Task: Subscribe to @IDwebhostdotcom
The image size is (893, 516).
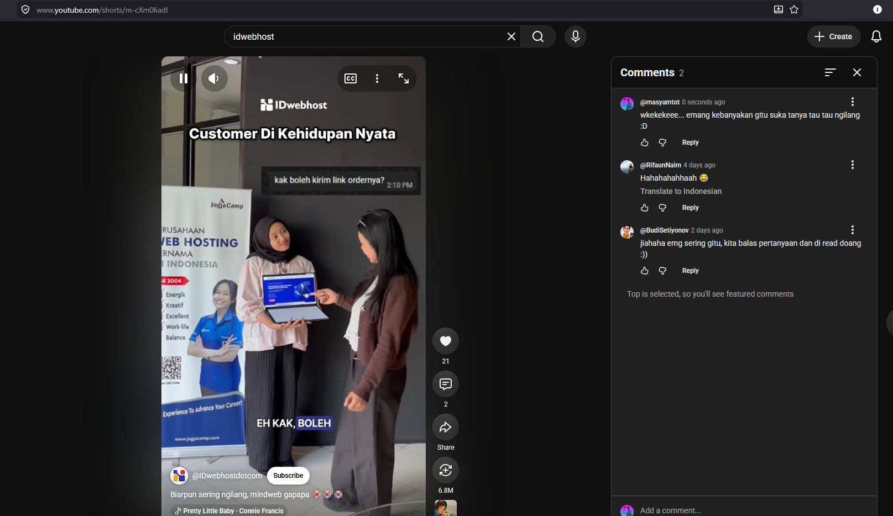Action: [288, 476]
